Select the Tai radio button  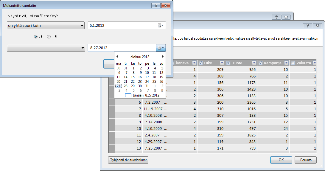(49, 36)
